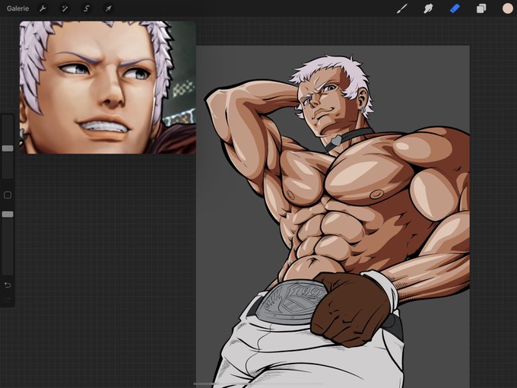This screenshot has width=517, height=388.
Task: Tap the face reference image window
Action: pos(108,87)
